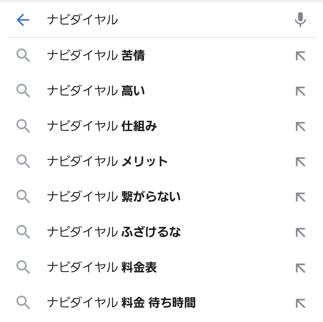Screen dimensions: 323x322
Task: Click the arrow for 料金 待ち時間
Action: 300,303
